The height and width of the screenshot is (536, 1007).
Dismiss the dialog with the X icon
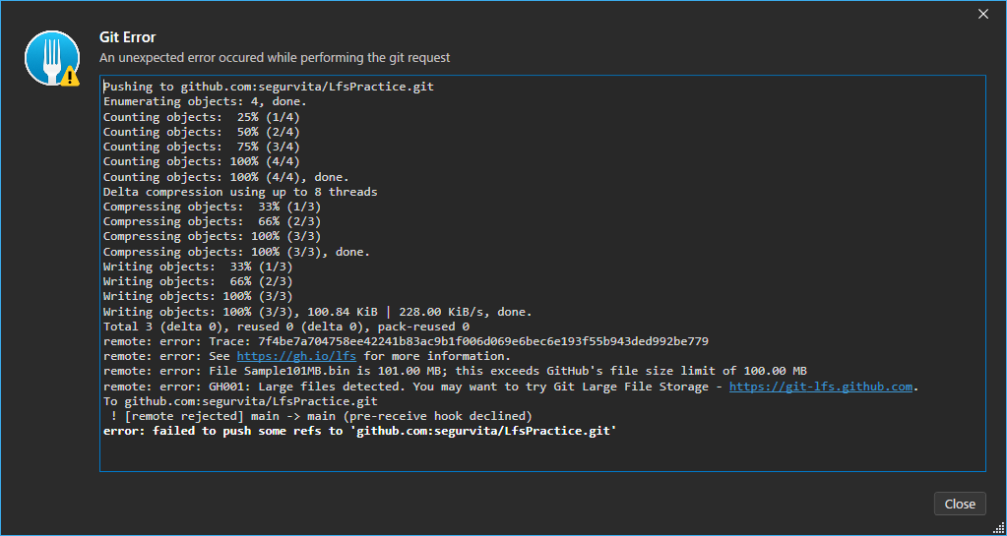click(x=982, y=14)
